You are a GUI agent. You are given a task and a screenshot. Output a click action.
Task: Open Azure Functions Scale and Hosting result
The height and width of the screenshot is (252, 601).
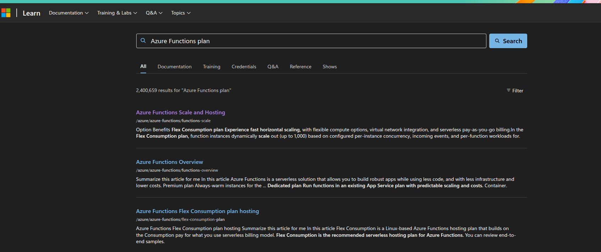[181, 112]
